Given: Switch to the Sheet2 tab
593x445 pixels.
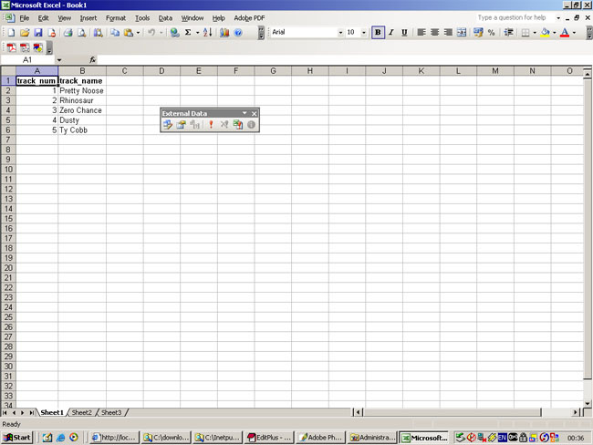Looking at the screenshot, I should click(x=81, y=412).
